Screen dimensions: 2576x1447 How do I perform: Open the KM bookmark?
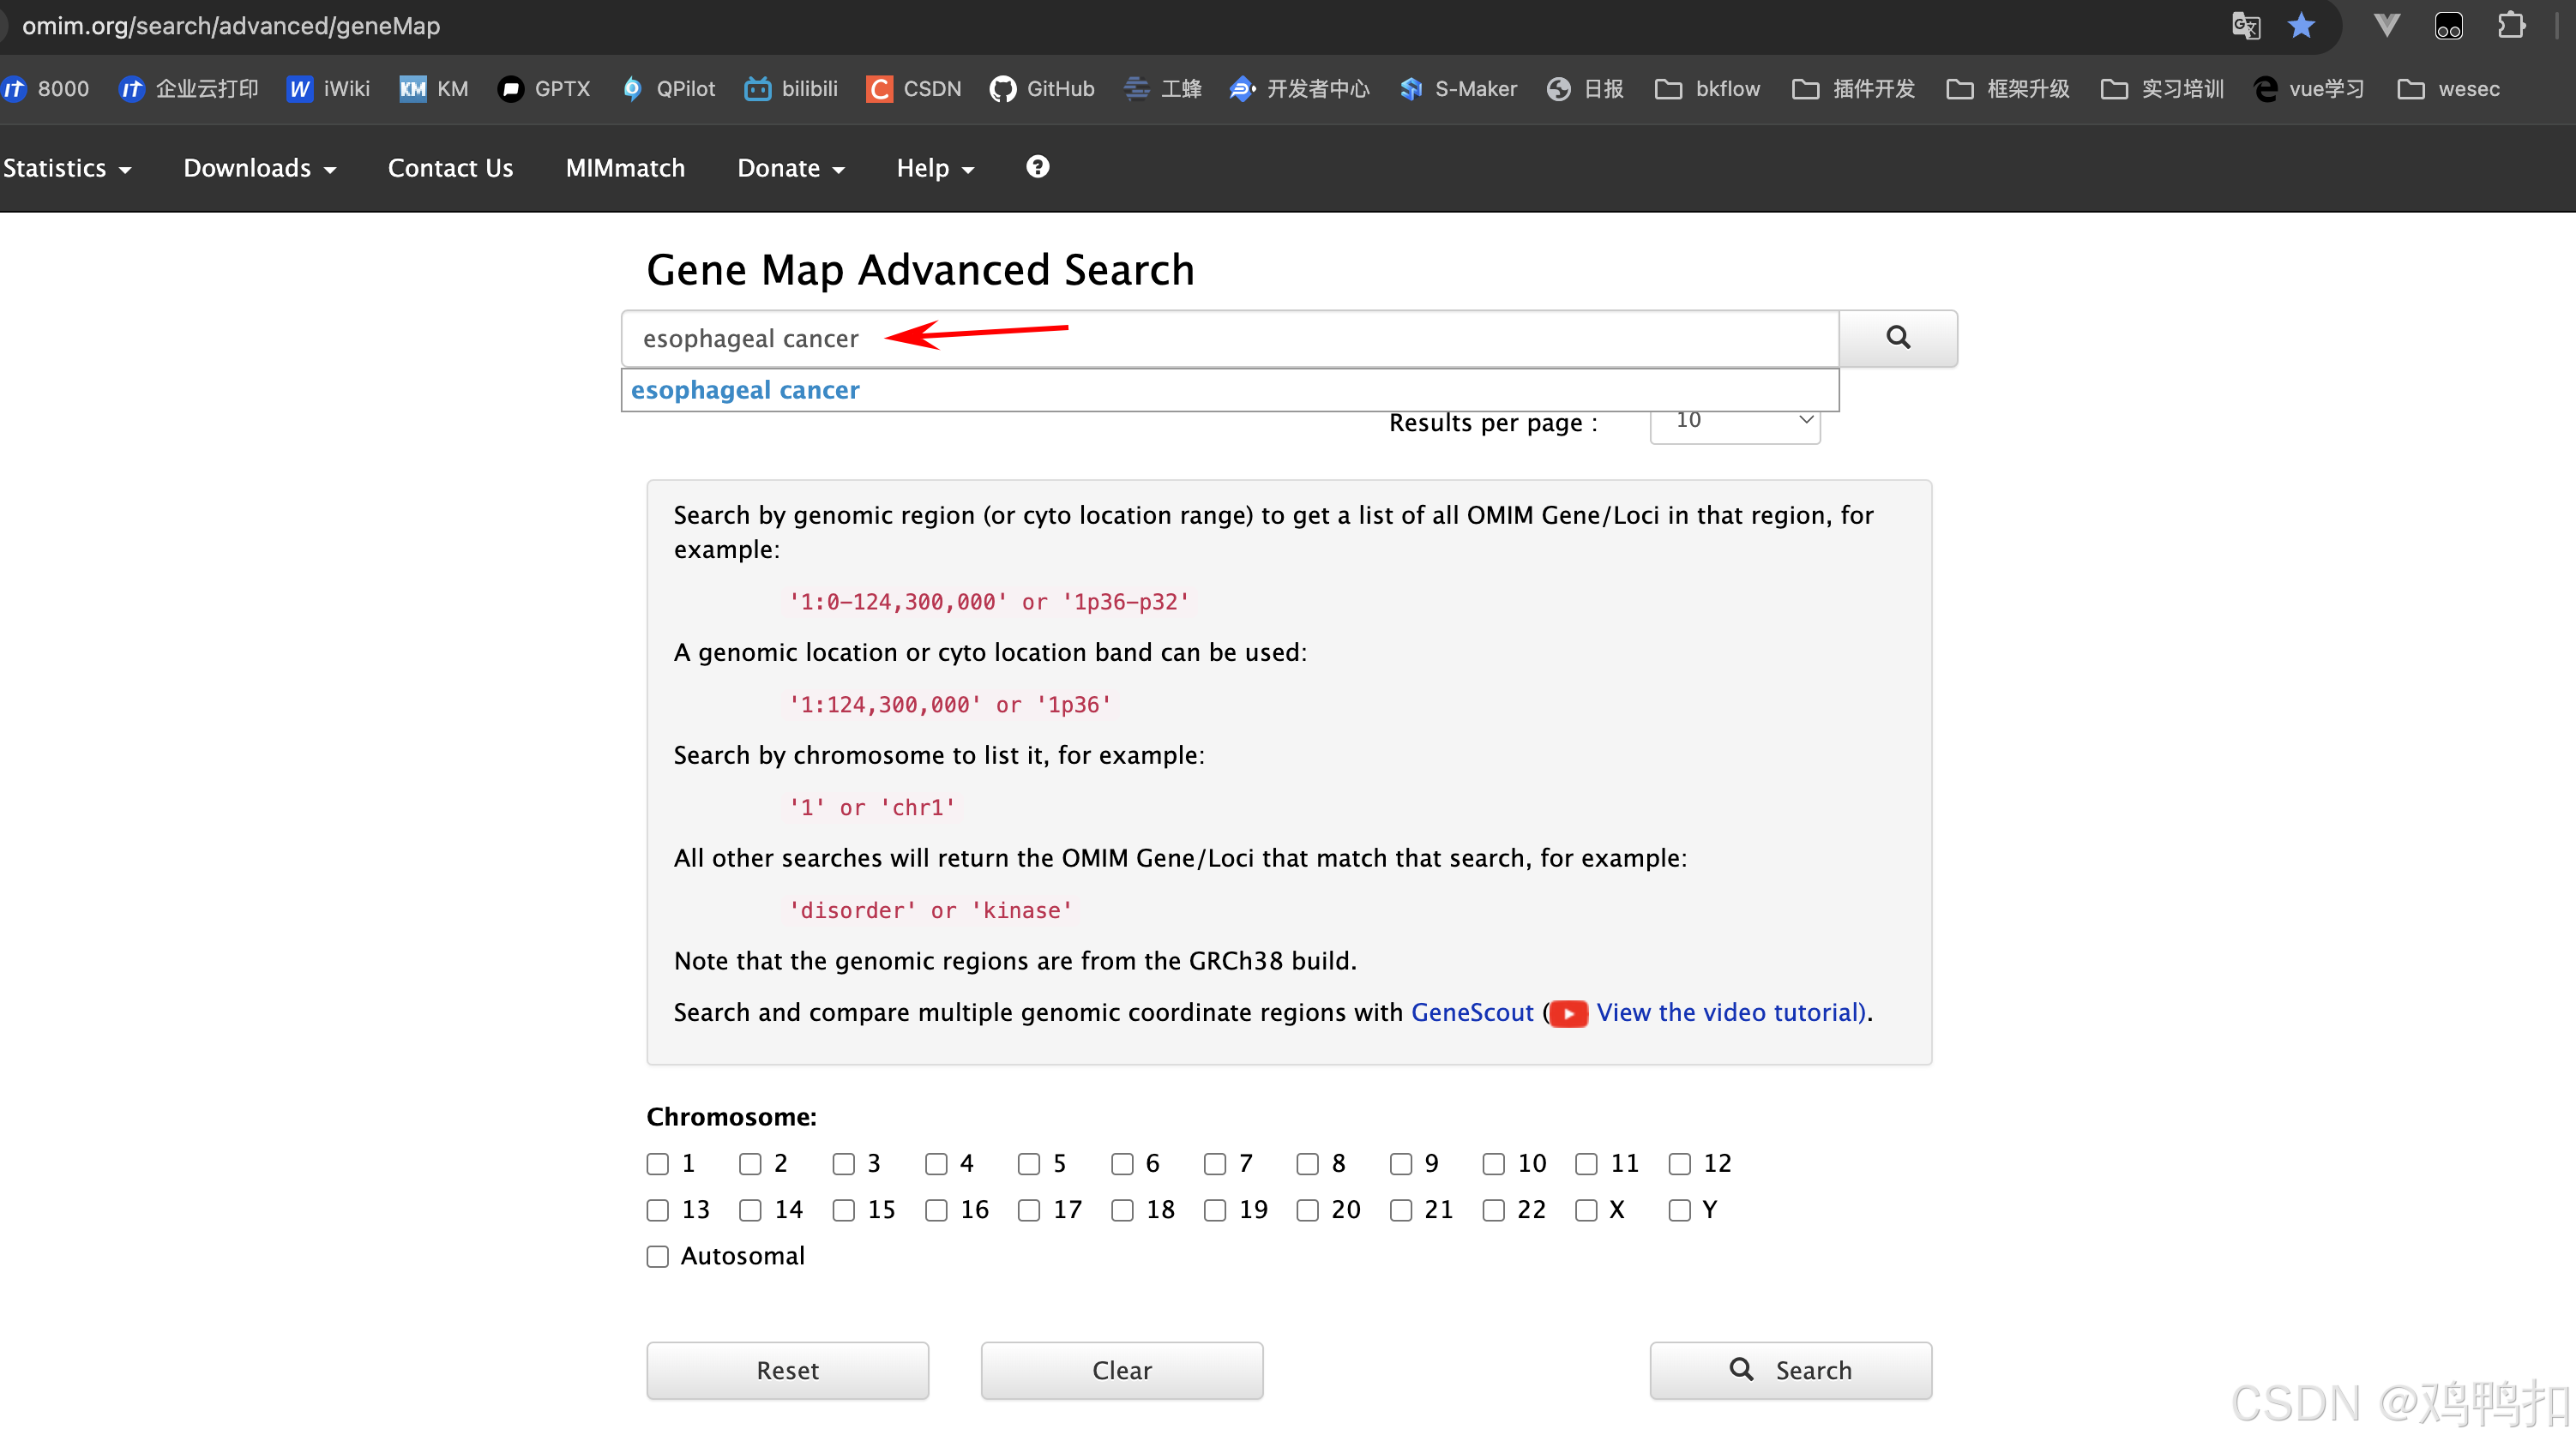[434, 89]
